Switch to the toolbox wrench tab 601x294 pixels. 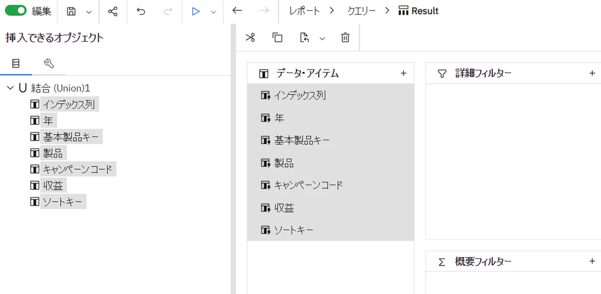(49, 64)
